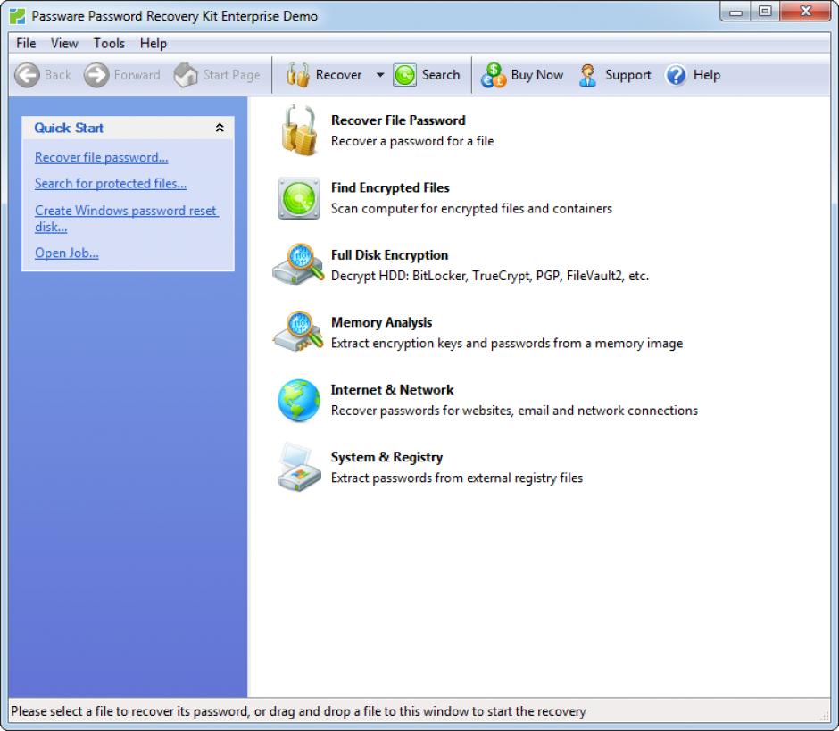Click the 'Start Page' toolbar label
The width and height of the screenshot is (839, 731).
(x=231, y=75)
